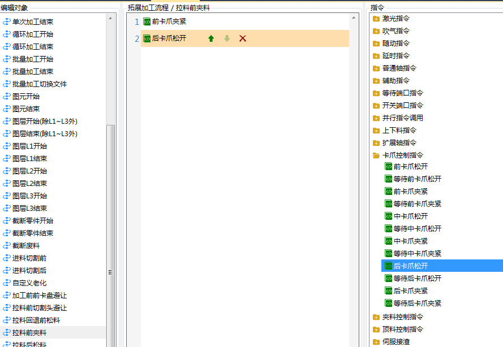The height and width of the screenshot is (347, 503).
Task: Select the 后卡爪夹紧 command icon
Action: click(x=389, y=291)
